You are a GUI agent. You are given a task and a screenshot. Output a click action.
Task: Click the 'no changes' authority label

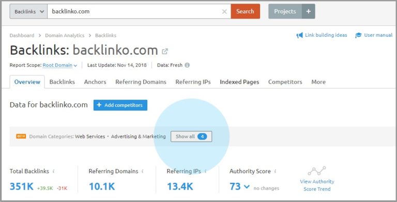pos(266,189)
